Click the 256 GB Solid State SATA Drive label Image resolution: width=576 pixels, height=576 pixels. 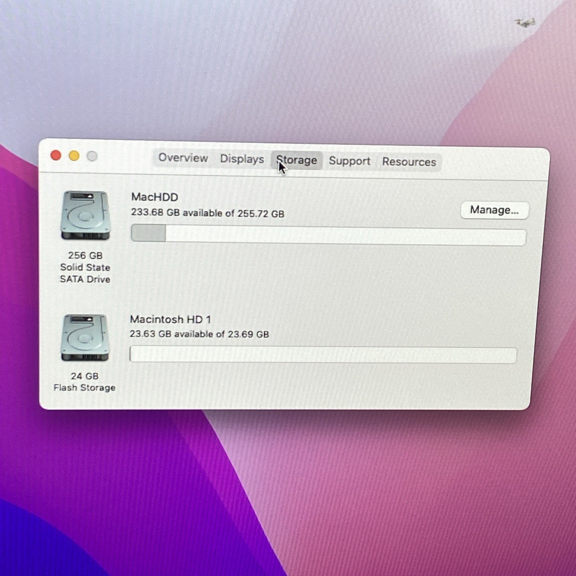(85, 267)
